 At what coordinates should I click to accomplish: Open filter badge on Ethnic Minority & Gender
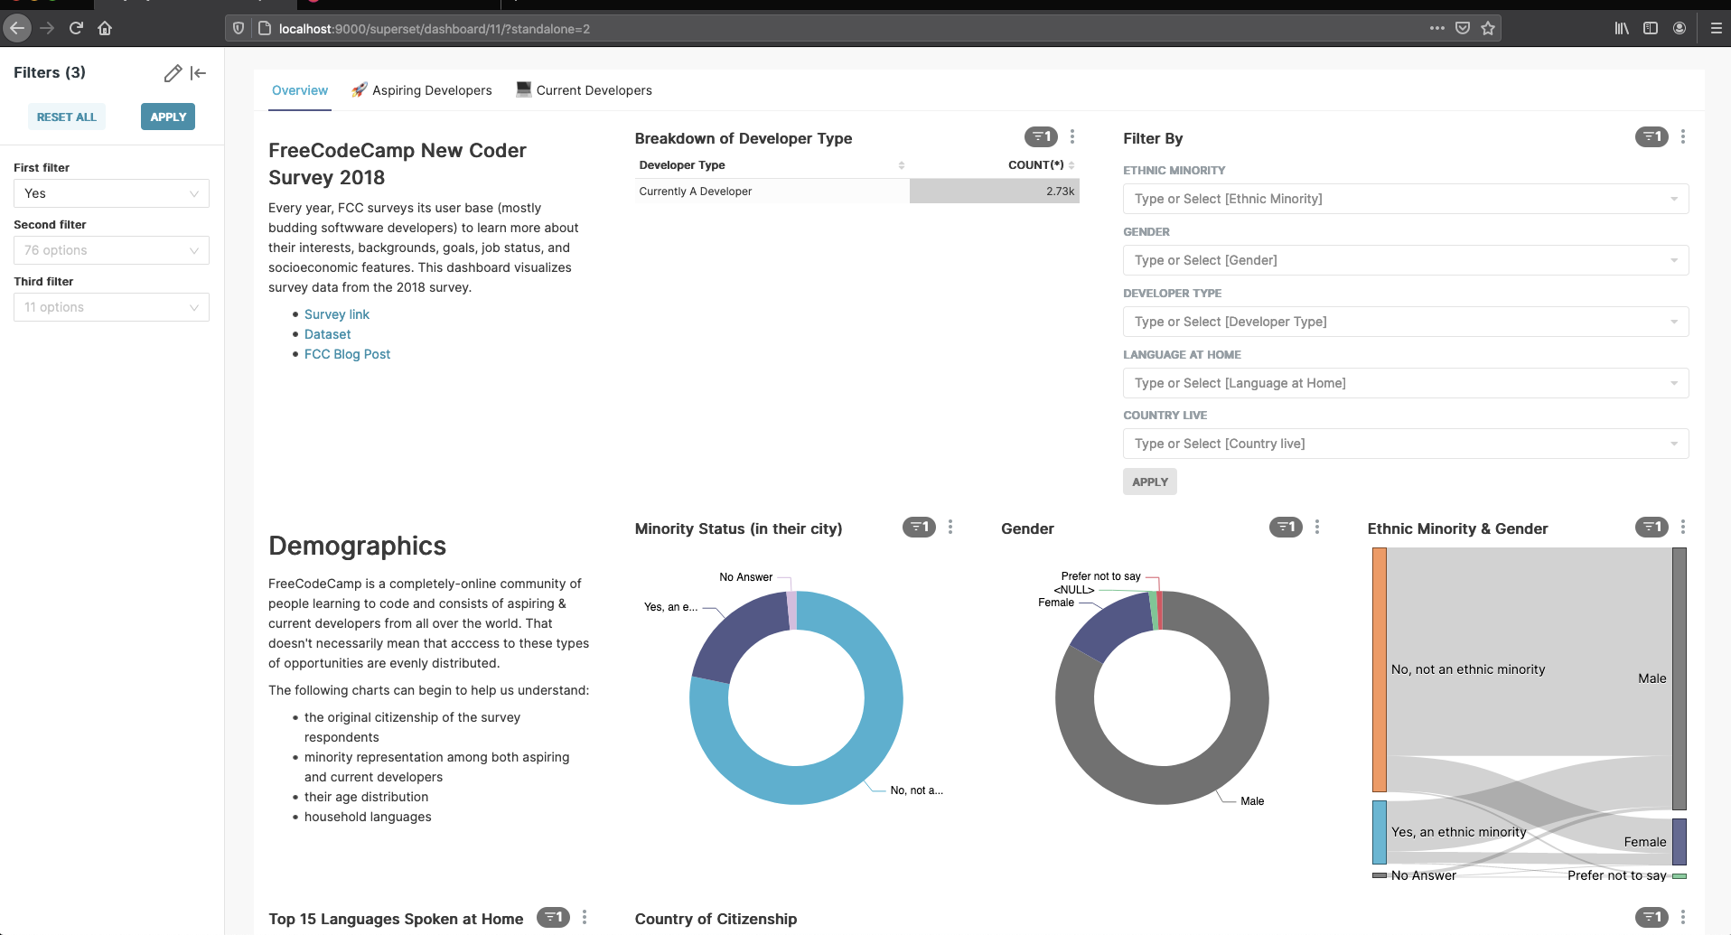(x=1651, y=527)
